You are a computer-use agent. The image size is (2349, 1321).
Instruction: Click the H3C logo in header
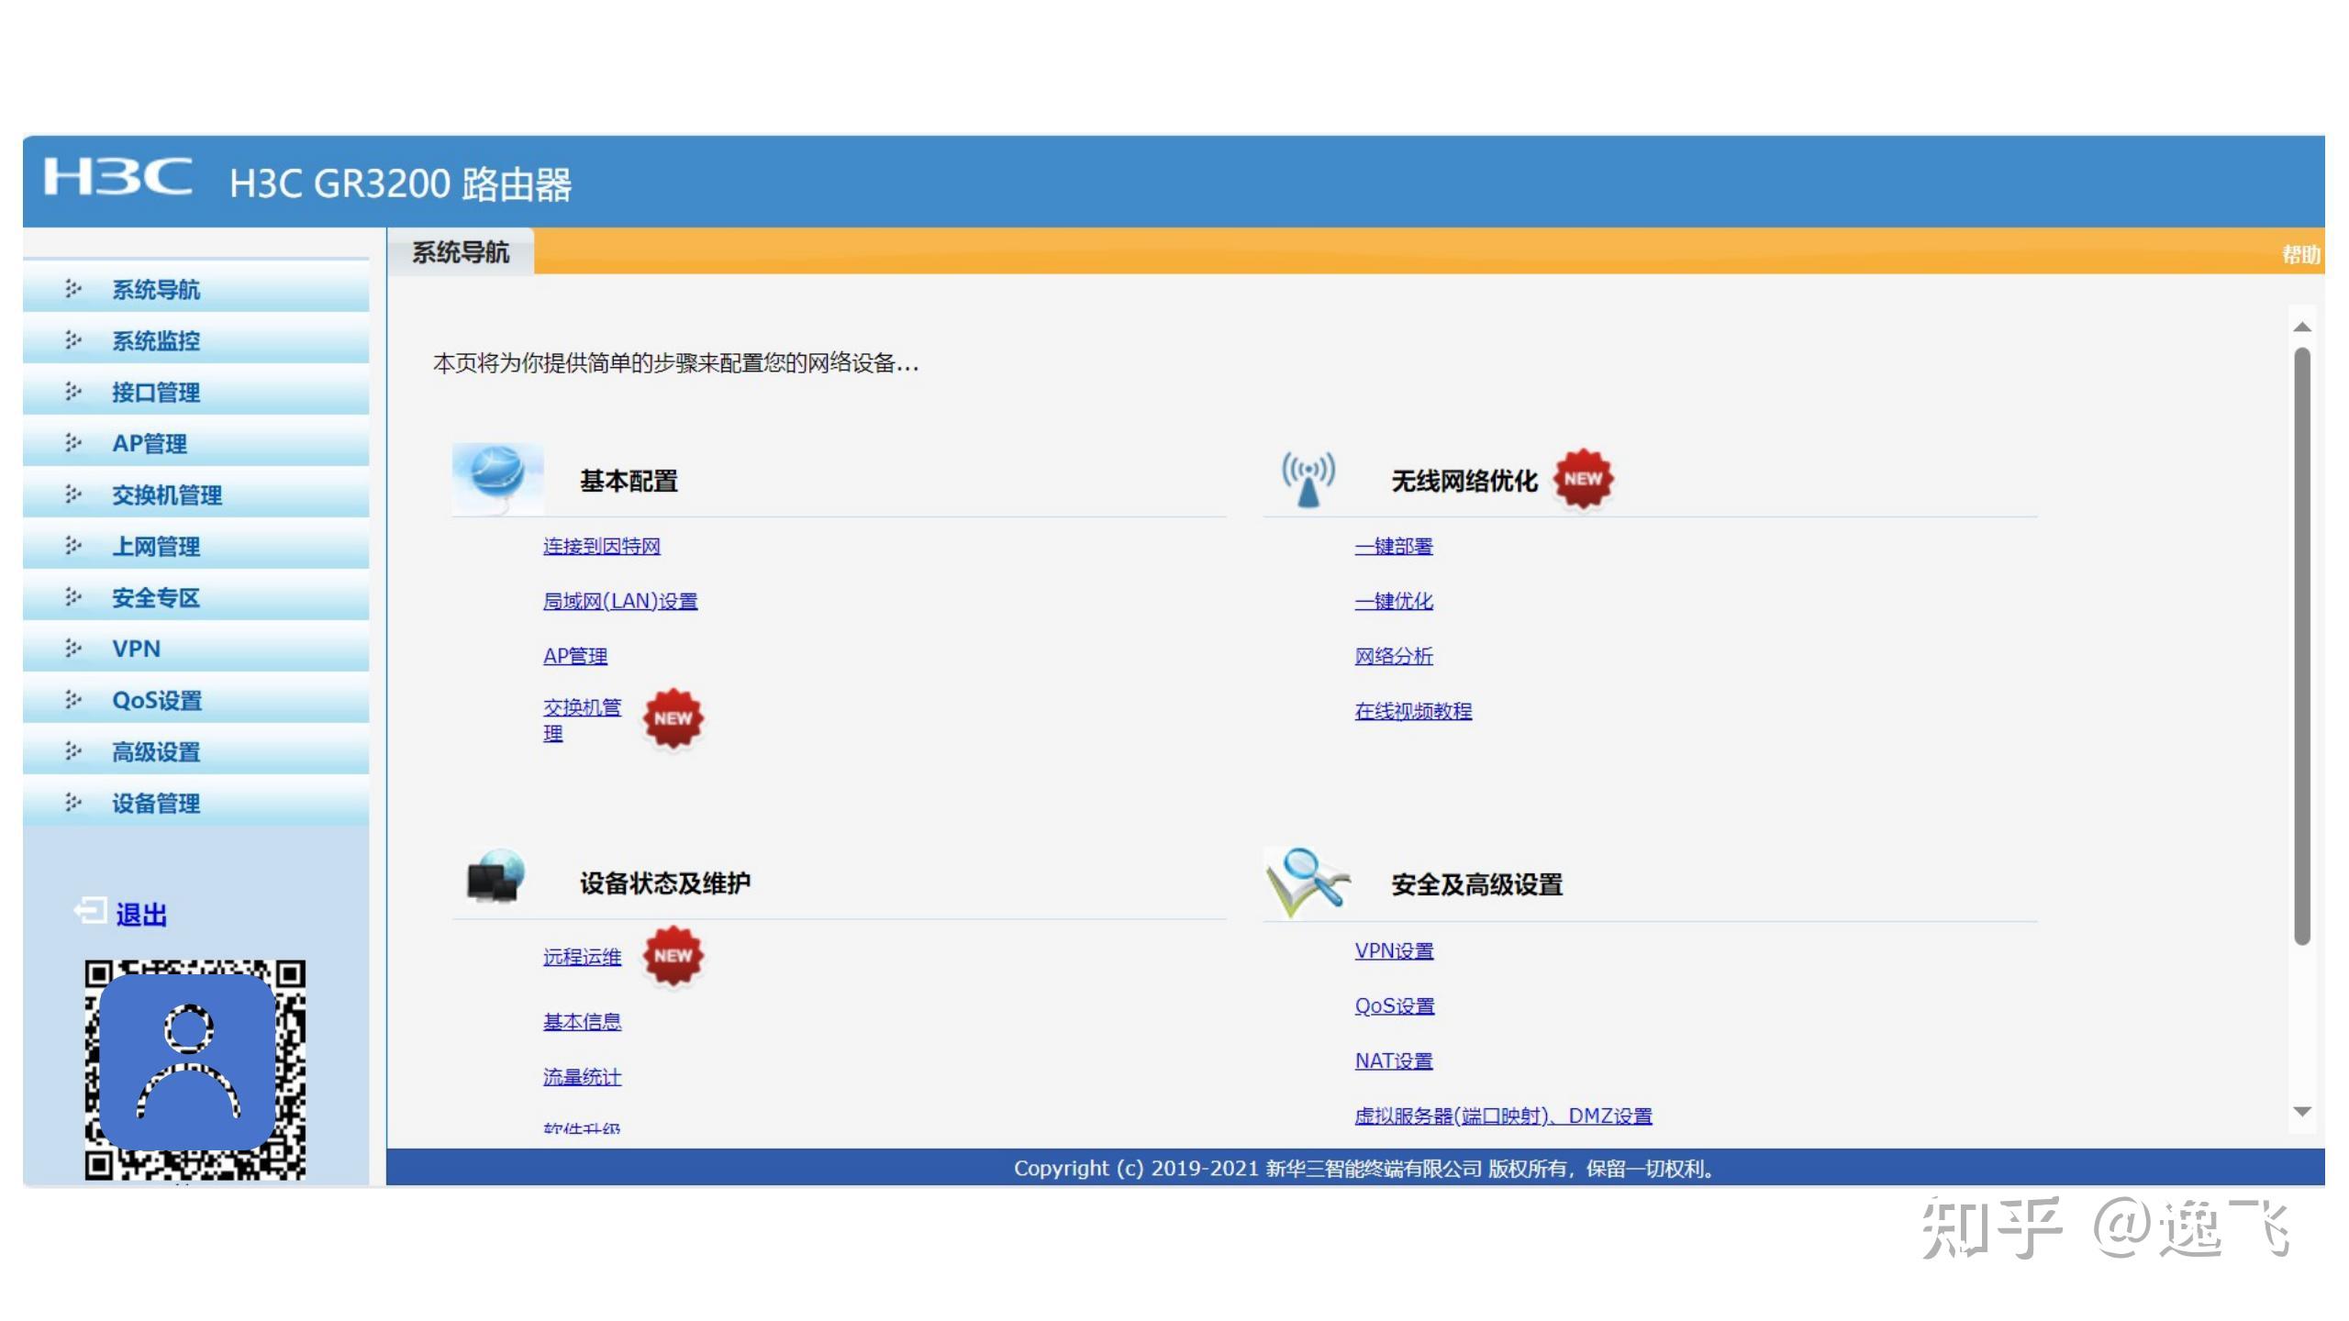pos(120,179)
